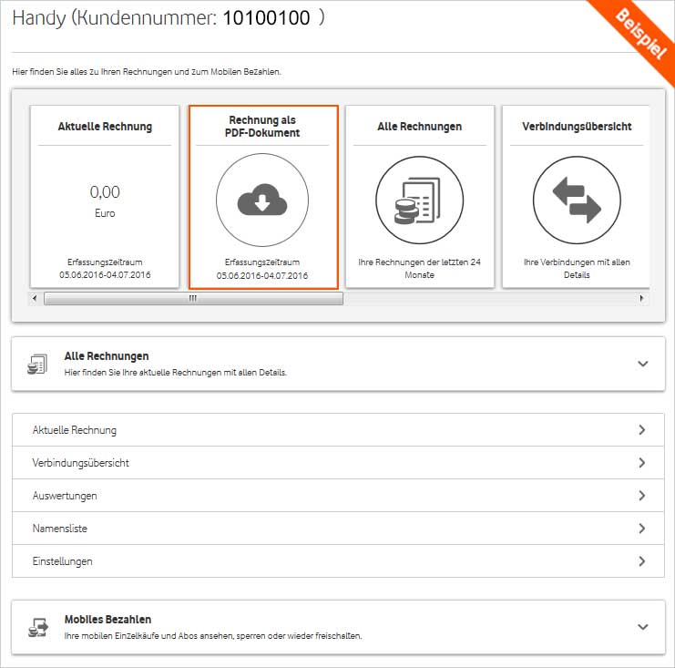The image size is (675, 668).
Task: Open Verbindungsübersicht list entry
Action: click(x=80, y=463)
